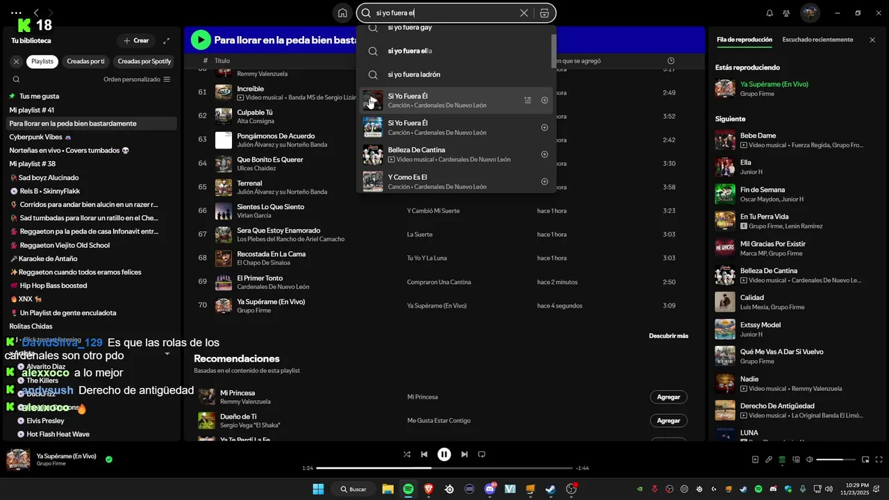Viewport: 889px width, 500px height.
Task: Open Orden personalizado sort dropdown
Action: point(137,79)
